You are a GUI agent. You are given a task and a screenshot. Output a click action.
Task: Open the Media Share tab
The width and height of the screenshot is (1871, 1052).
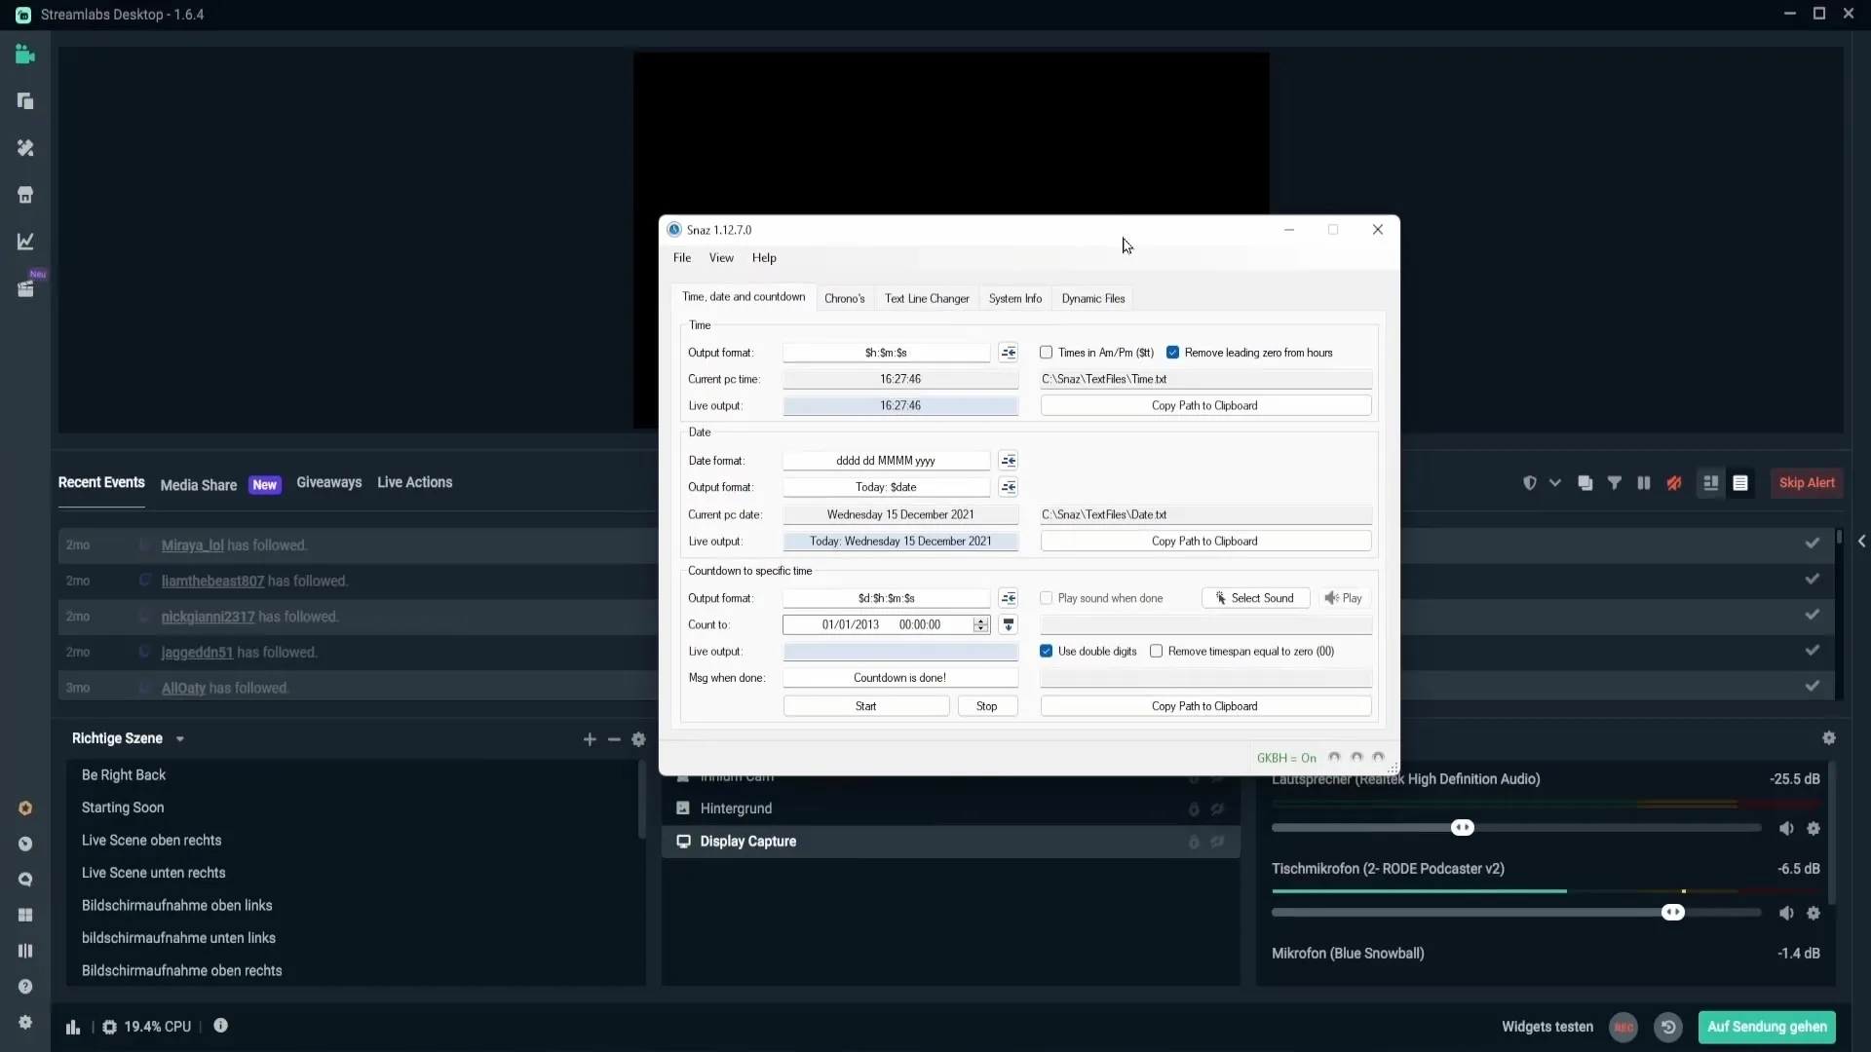(x=199, y=485)
